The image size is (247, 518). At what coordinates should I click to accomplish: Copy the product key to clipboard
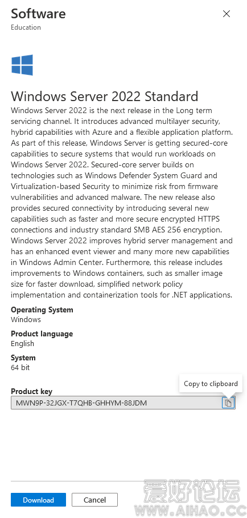(x=228, y=403)
